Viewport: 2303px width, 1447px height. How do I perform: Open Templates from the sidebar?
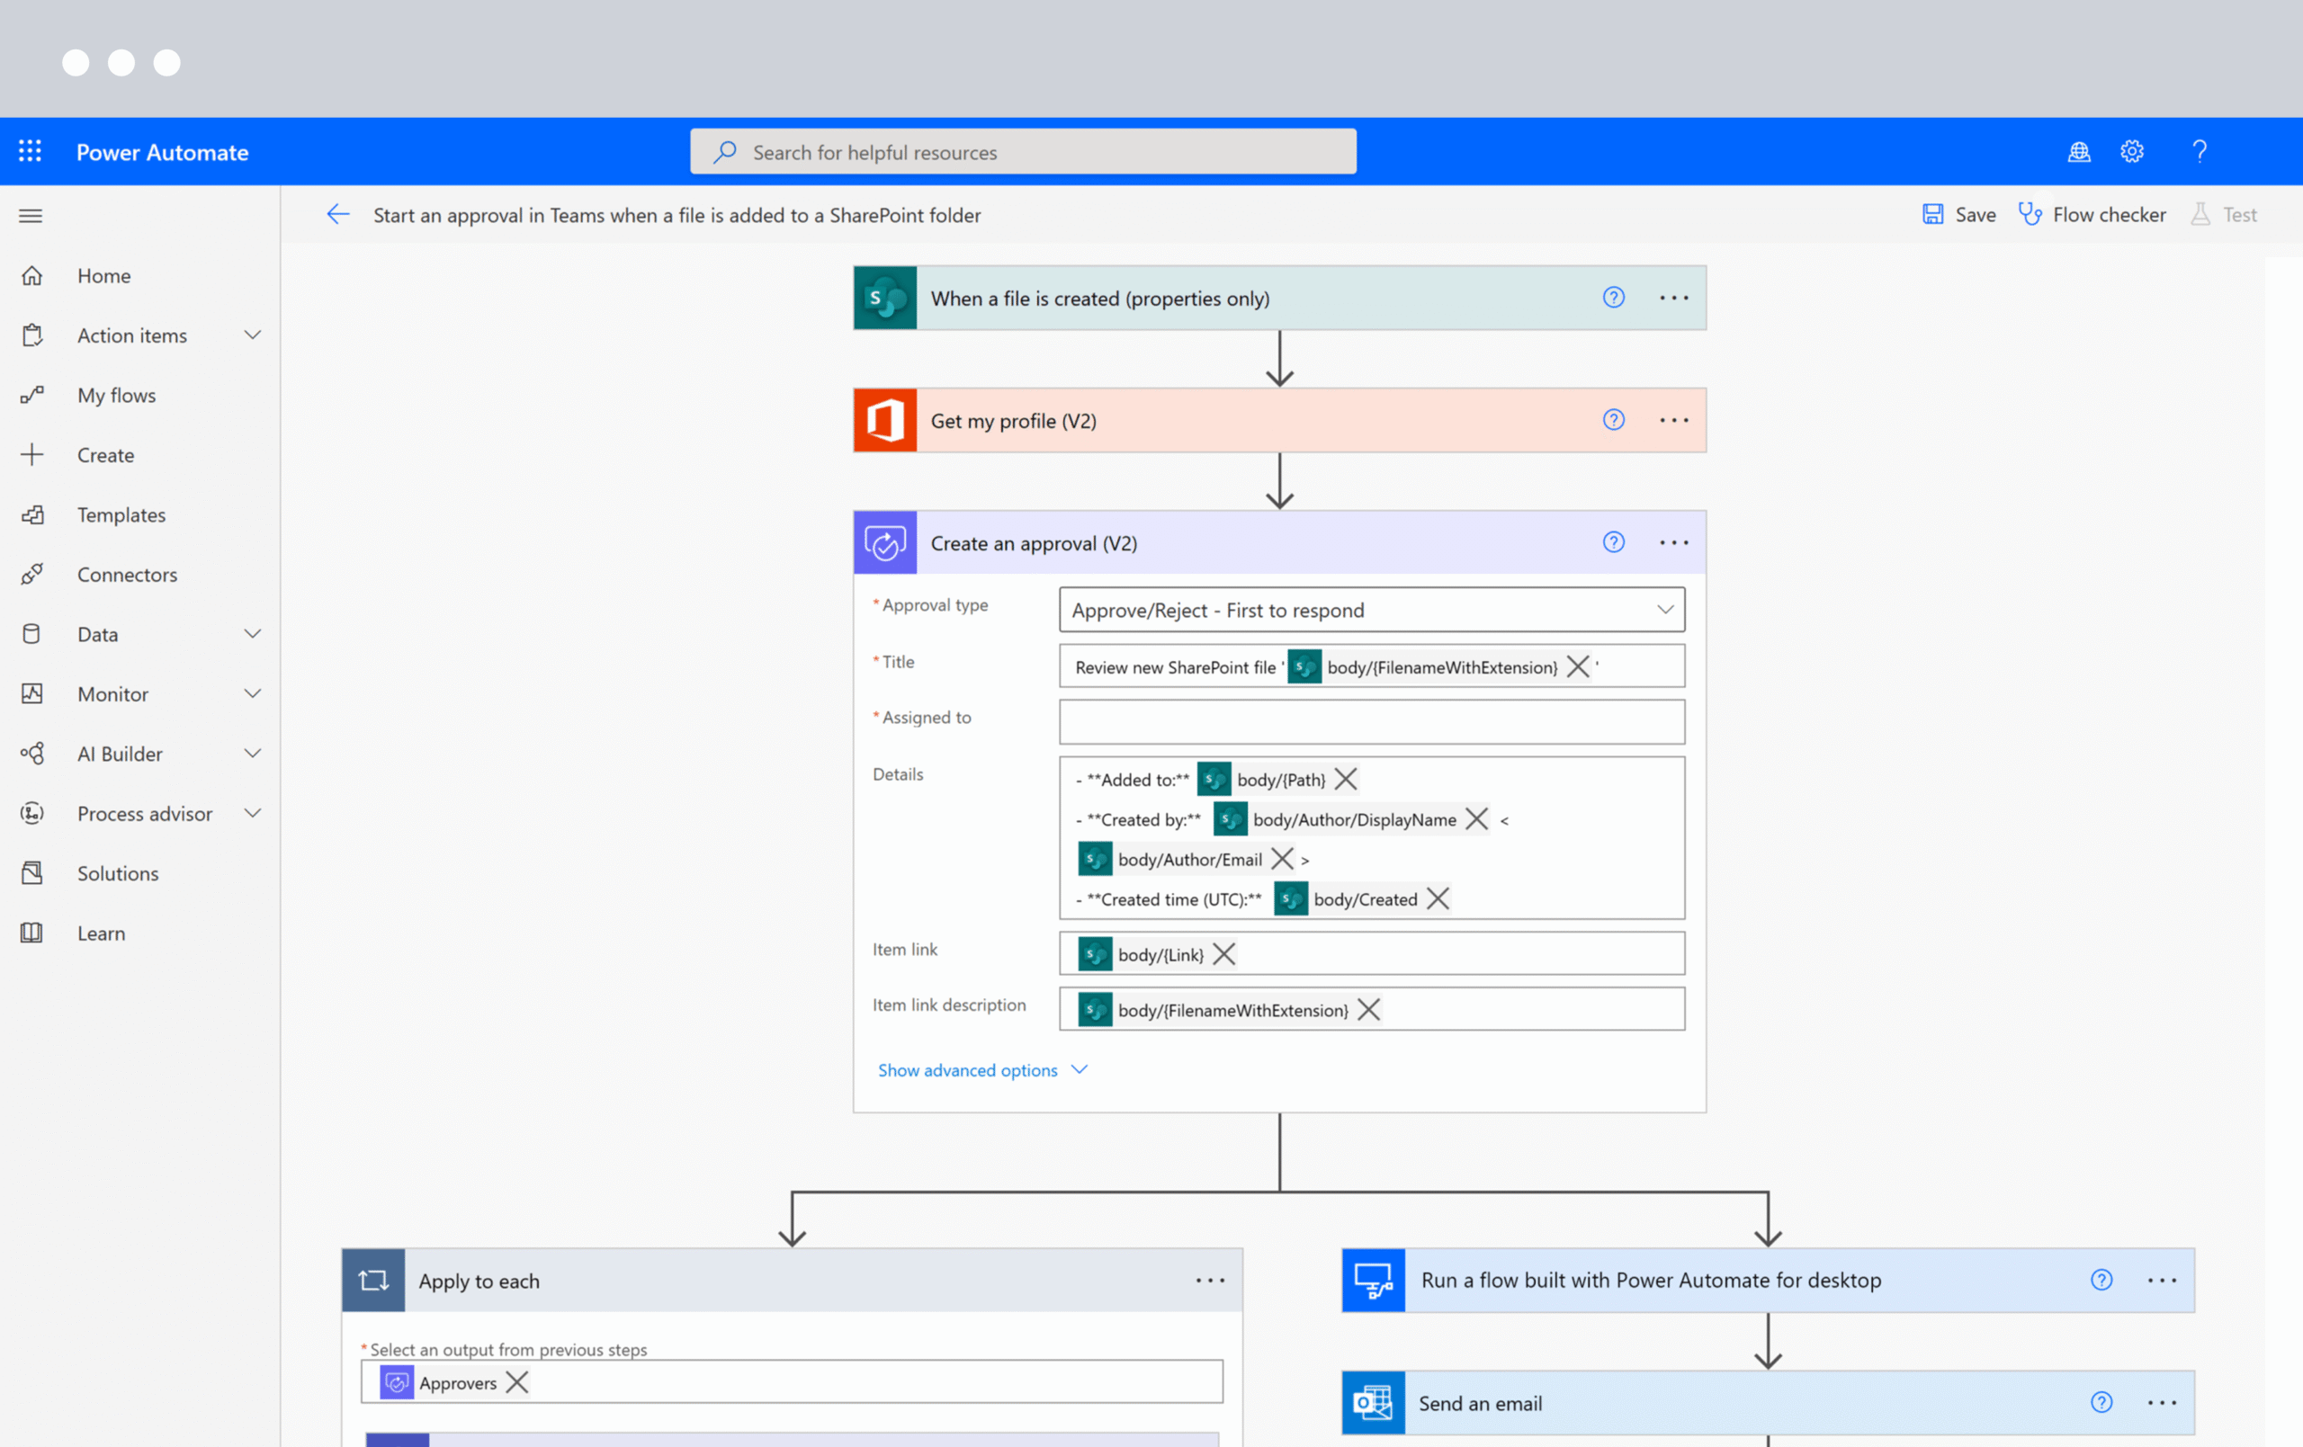click(x=121, y=514)
